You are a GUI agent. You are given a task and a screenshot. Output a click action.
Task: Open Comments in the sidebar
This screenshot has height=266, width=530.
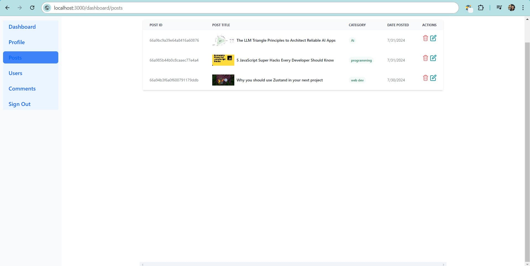[x=22, y=89]
